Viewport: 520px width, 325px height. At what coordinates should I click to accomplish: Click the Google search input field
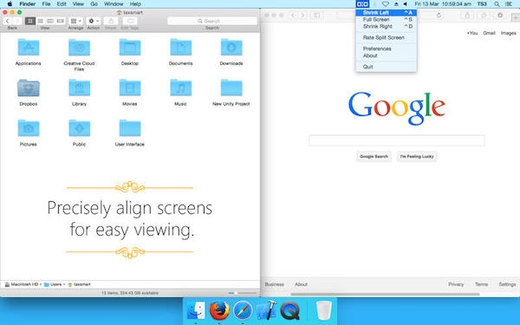tap(397, 140)
